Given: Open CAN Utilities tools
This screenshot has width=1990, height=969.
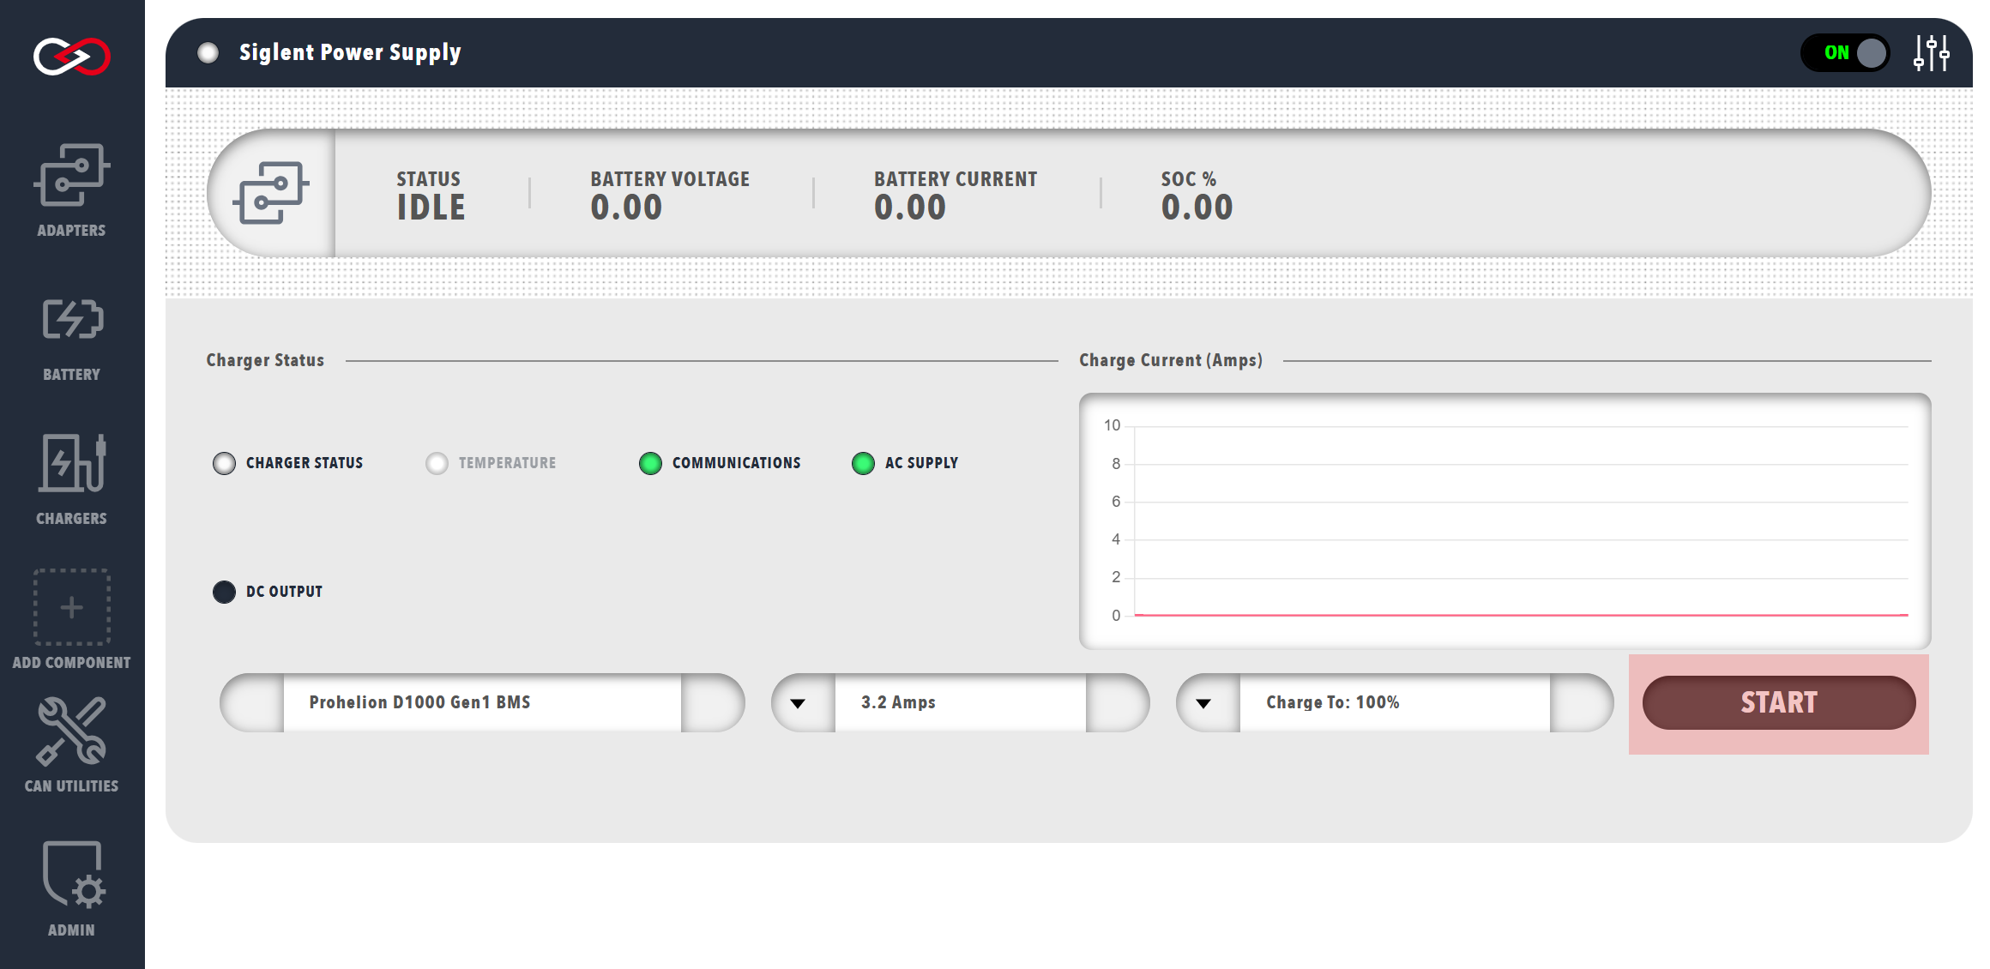Looking at the screenshot, I should click(72, 744).
